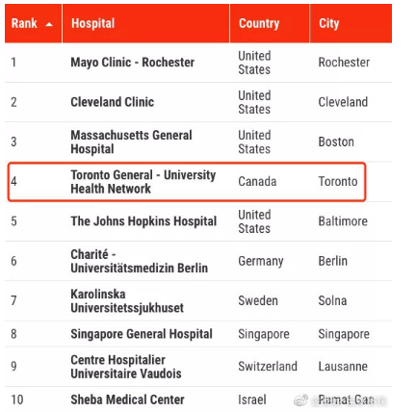Open The Johns Hopkins Hospital entry

(x=143, y=221)
